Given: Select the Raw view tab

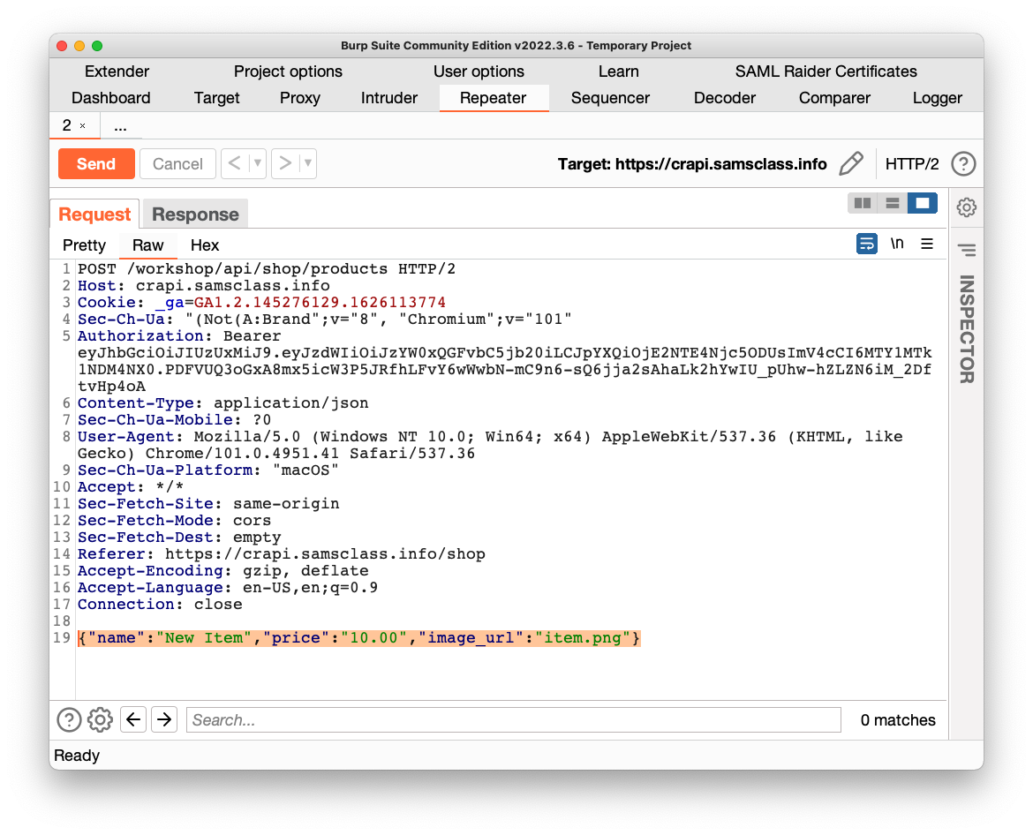Looking at the screenshot, I should (x=147, y=245).
